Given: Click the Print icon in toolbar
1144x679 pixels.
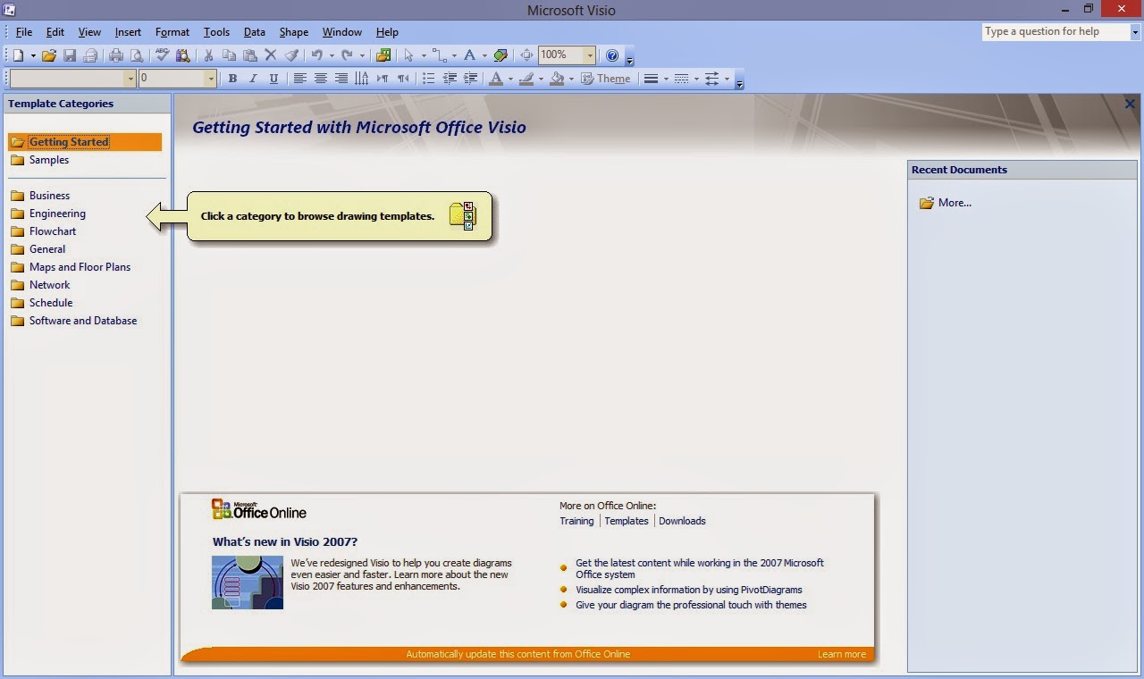Looking at the screenshot, I should pos(116,55).
